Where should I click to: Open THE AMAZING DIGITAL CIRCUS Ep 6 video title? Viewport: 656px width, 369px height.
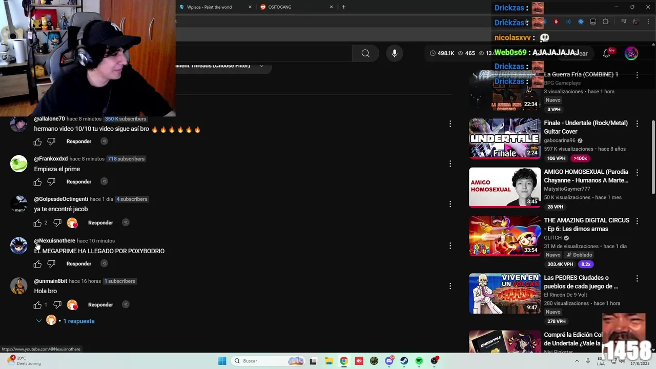click(586, 224)
